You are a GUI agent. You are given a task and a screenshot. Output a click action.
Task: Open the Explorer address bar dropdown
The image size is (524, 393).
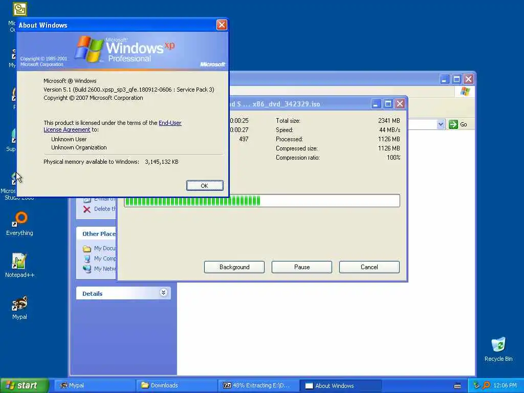(x=441, y=124)
